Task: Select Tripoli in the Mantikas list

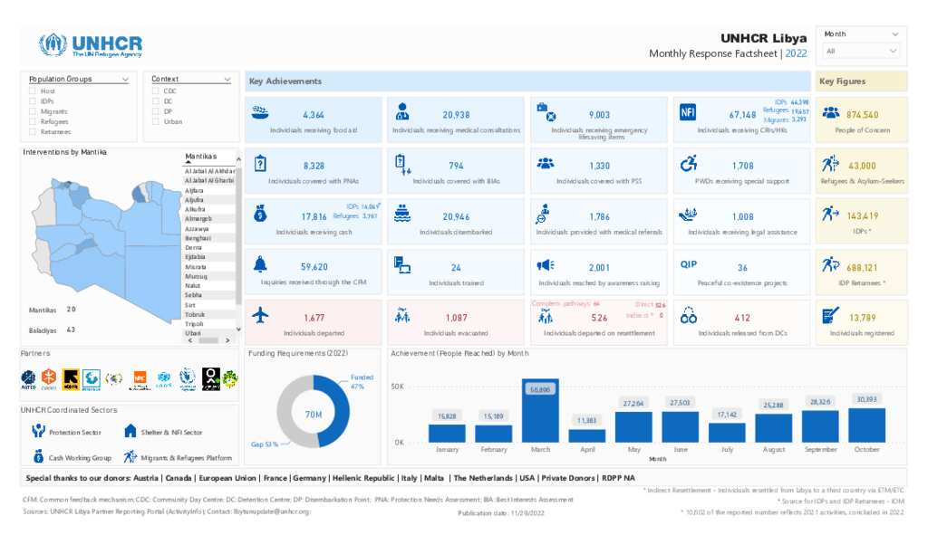Action: point(209,323)
